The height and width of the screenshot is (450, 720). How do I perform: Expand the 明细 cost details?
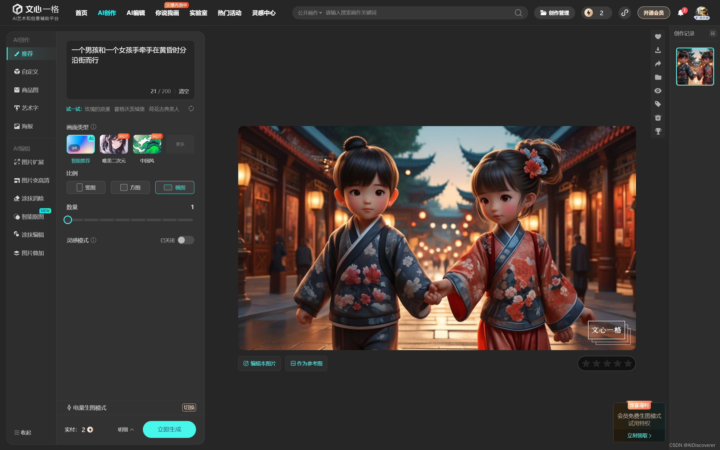[125, 429]
